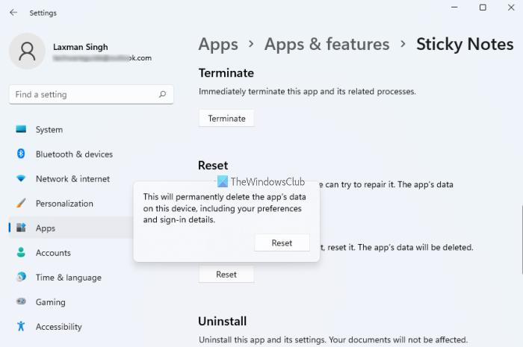523x347 pixels.
Task: Open the Time & language section
Action: tap(68, 278)
